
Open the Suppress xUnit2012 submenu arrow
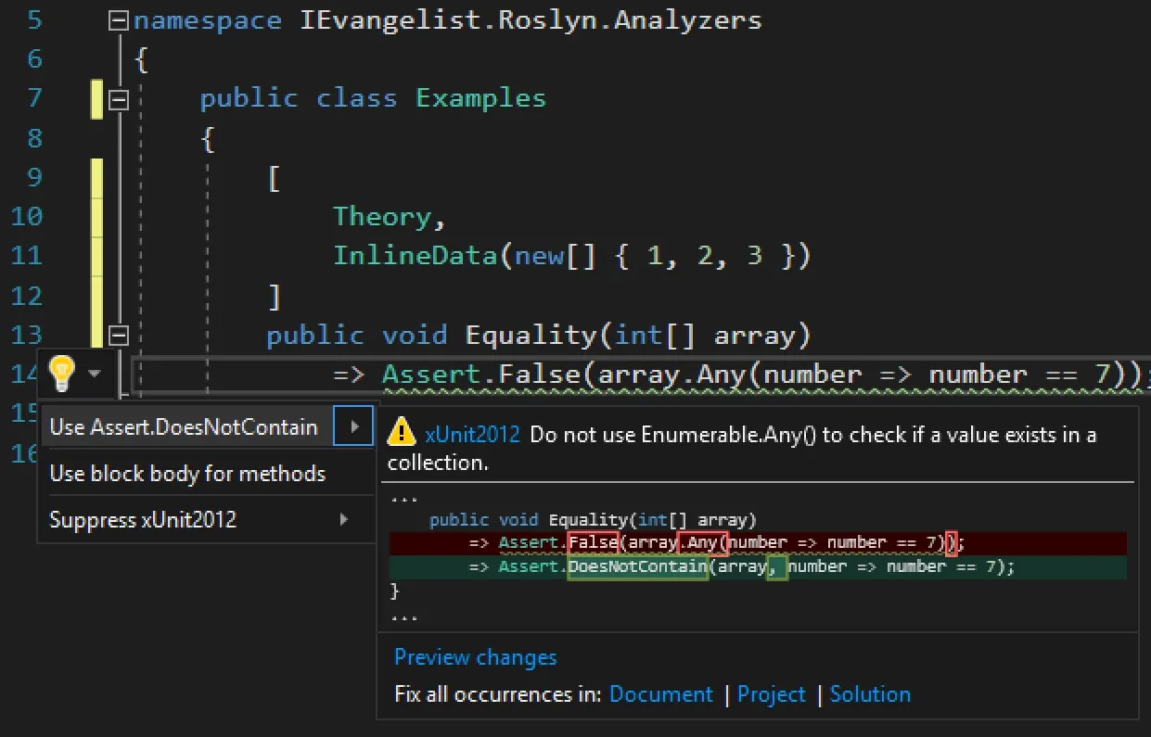343,520
